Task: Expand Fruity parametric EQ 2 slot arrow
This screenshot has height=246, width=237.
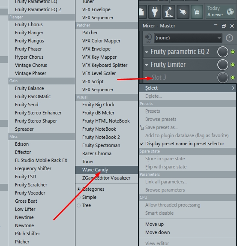Action: point(147,52)
